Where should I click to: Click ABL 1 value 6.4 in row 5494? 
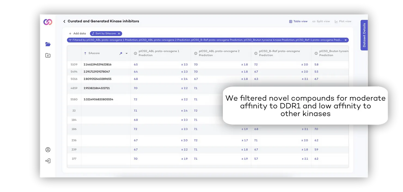136,72
